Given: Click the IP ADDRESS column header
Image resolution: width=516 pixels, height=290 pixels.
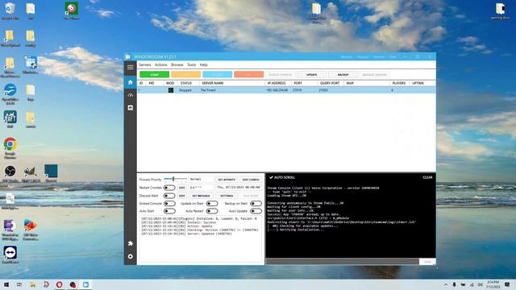Looking at the screenshot, I should click(277, 83).
